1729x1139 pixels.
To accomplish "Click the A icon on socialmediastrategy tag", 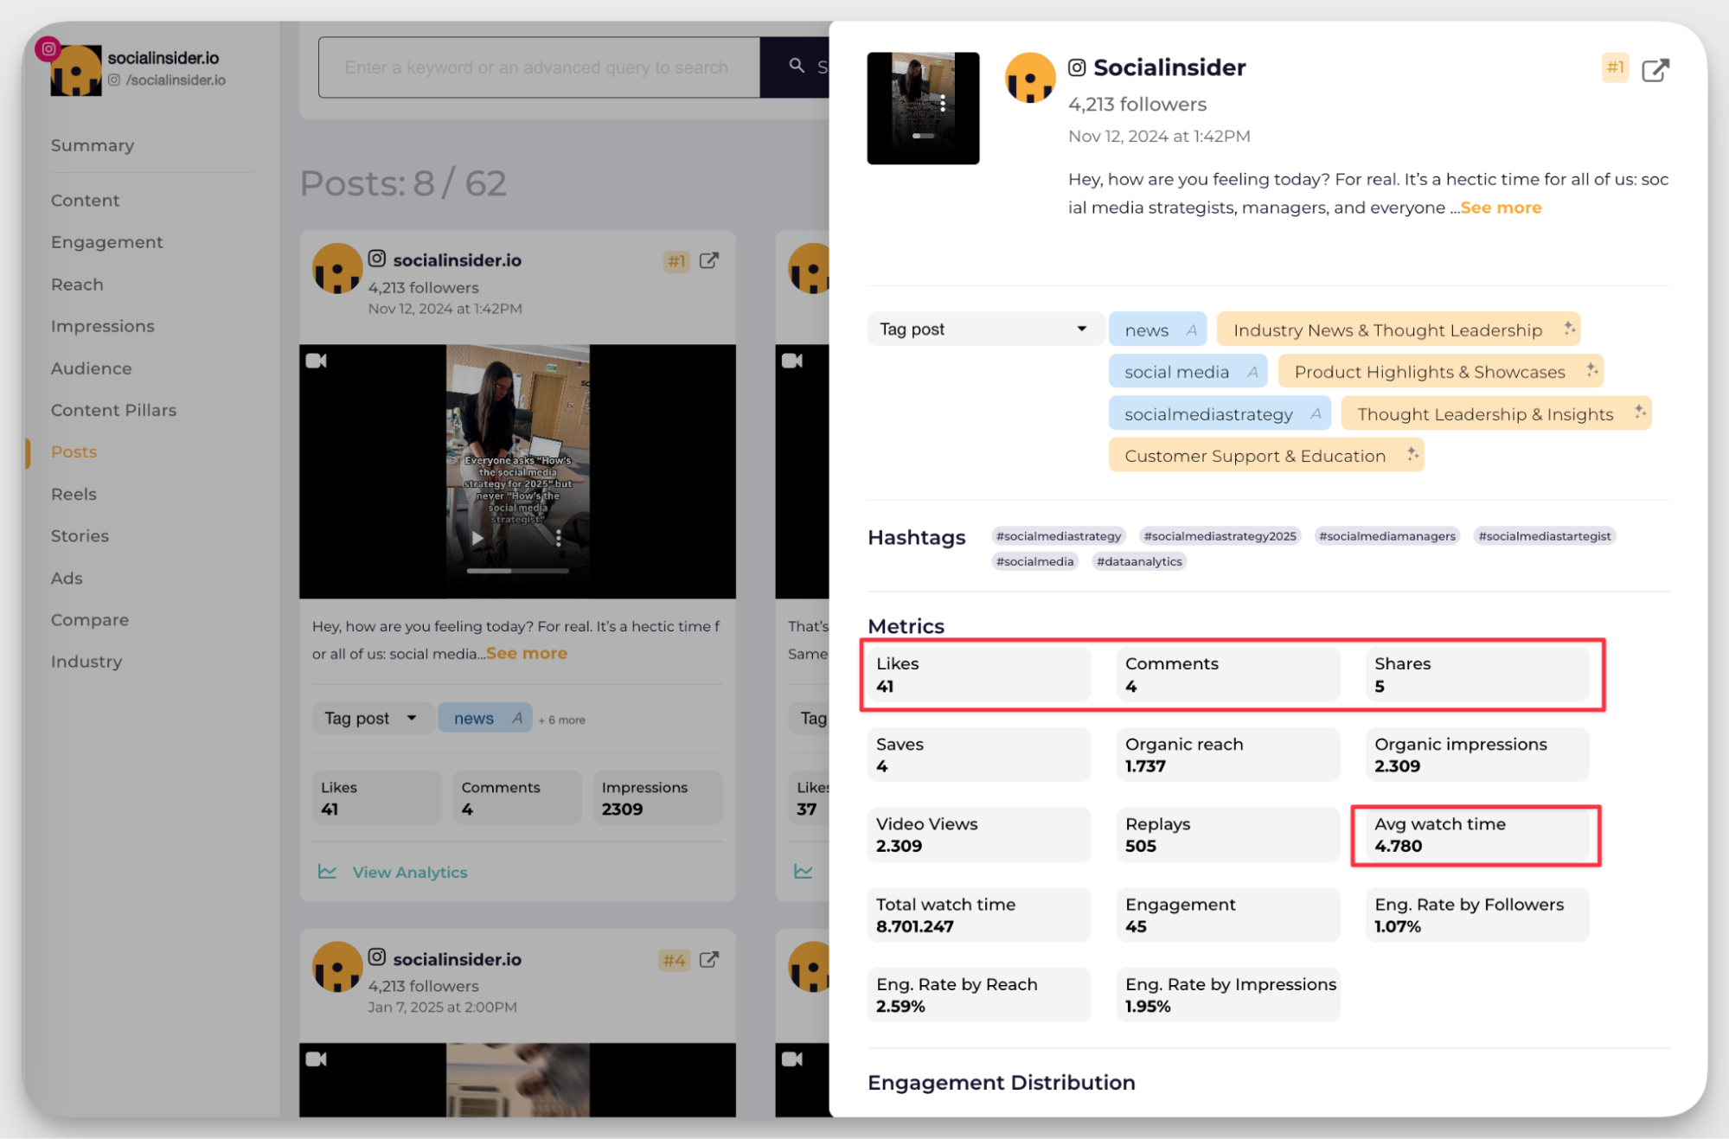I will pos(1316,413).
